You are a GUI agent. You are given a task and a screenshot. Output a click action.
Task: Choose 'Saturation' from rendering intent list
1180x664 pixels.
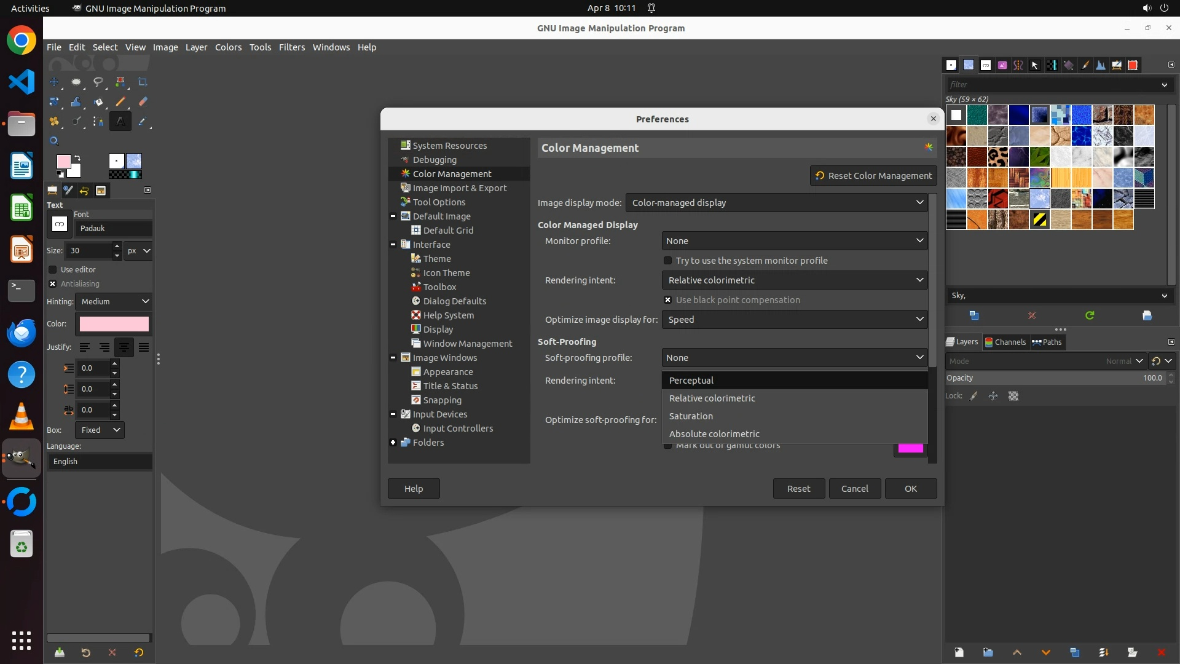(x=691, y=416)
